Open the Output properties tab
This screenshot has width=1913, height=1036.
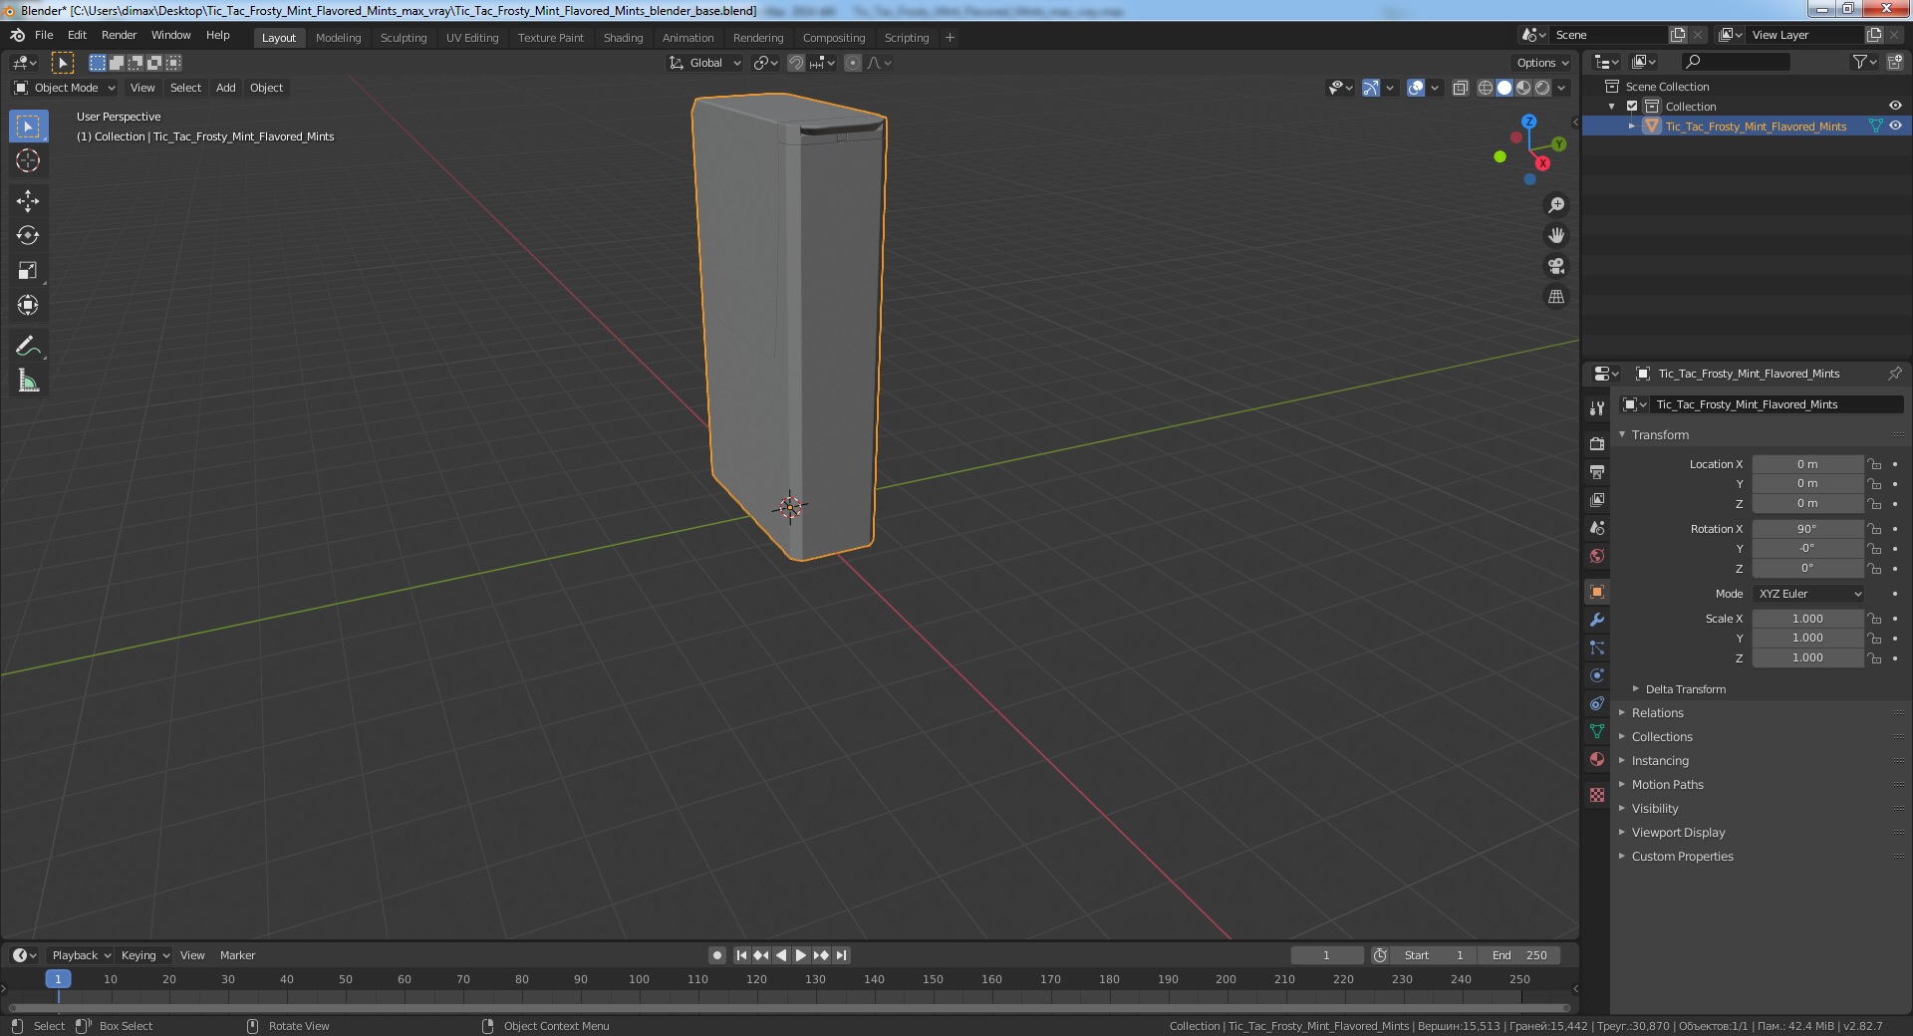click(x=1597, y=471)
